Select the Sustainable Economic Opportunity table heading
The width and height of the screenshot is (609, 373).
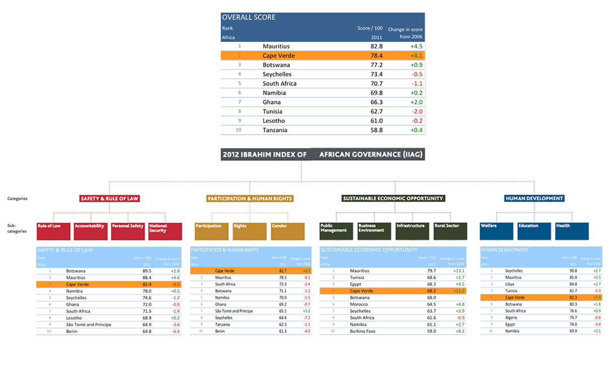(369, 250)
